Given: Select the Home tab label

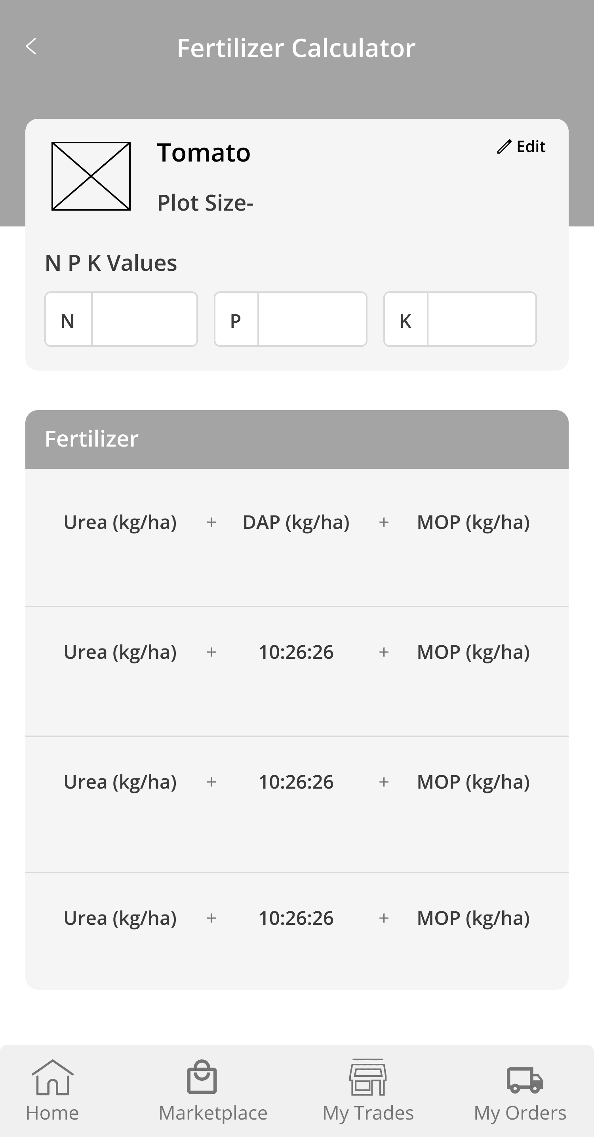Looking at the screenshot, I should (x=53, y=1113).
